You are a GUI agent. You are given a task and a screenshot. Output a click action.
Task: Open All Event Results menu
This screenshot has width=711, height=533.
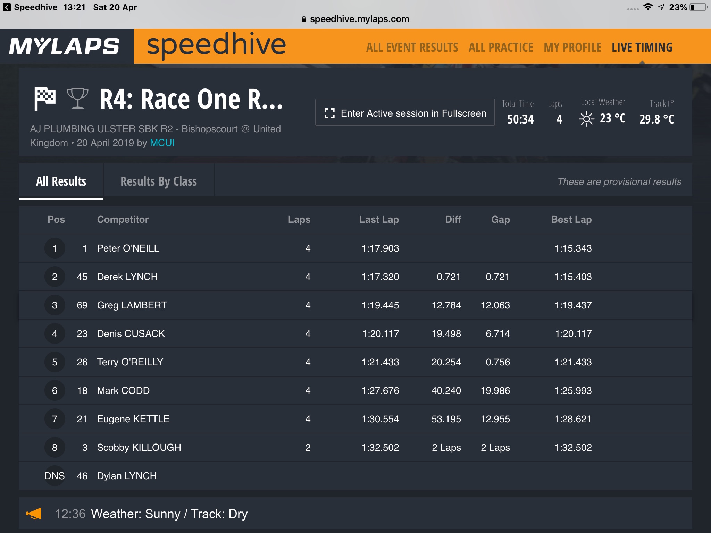[x=412, y=48]
